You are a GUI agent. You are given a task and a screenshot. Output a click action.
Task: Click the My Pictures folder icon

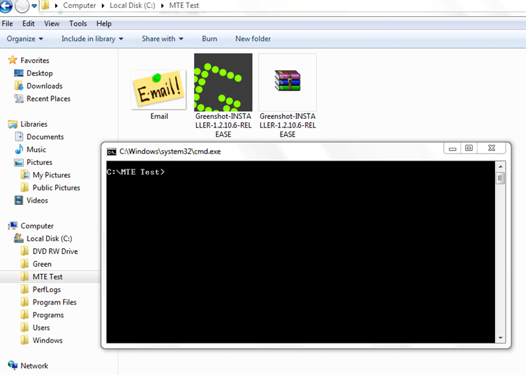pos(25,175)
